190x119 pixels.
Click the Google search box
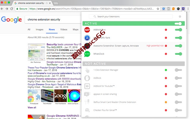click(53, 20)
